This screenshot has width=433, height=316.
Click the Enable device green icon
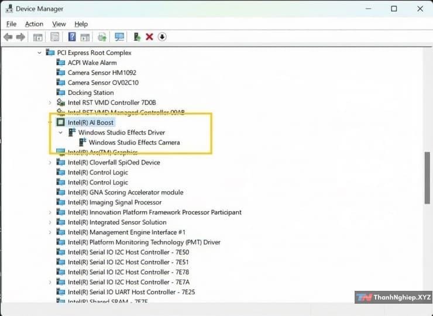(x=137, y=37)
